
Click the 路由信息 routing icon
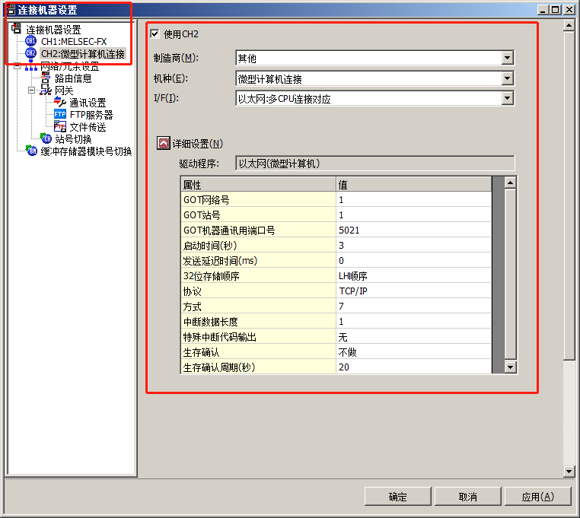(46, 78)
